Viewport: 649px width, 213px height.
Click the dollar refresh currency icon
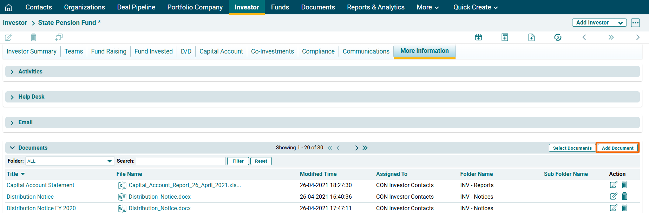point(558,37)
